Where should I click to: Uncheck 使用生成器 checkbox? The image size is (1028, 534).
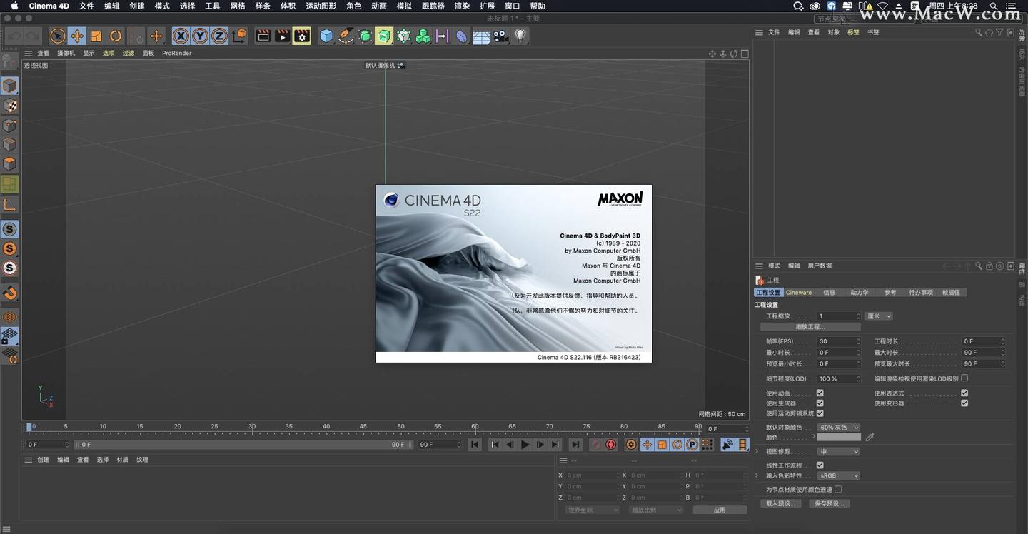coord(820,403)
